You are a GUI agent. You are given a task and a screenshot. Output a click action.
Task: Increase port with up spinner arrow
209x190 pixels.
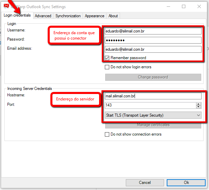199,104
